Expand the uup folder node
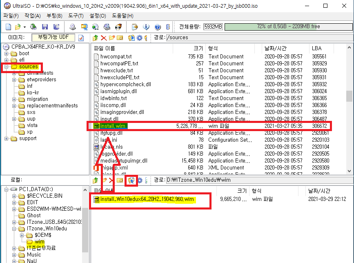Image resolution: width=354 pixels, height=263 pixels. pyautogui.click(x=14, y=119)
